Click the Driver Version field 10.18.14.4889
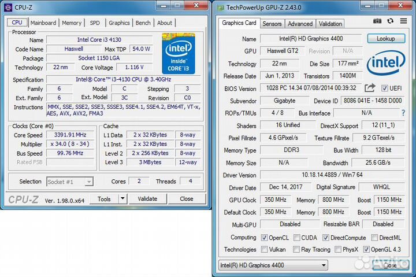The height and width of the screenshot is (277, 416). pos(332,175)
